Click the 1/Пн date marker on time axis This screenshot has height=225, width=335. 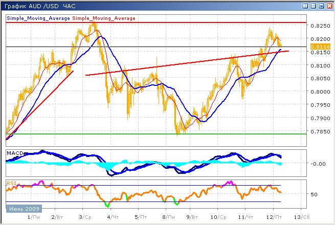coord(31,217)
